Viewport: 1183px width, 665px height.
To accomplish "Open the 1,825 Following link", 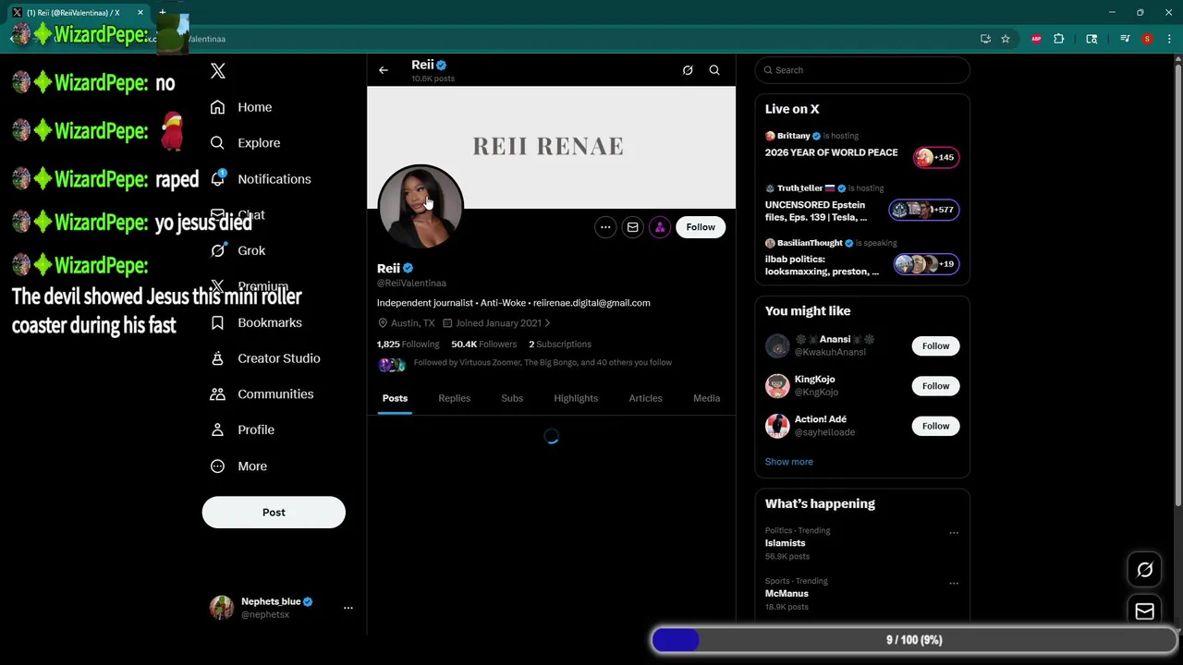I will [408, 345].
